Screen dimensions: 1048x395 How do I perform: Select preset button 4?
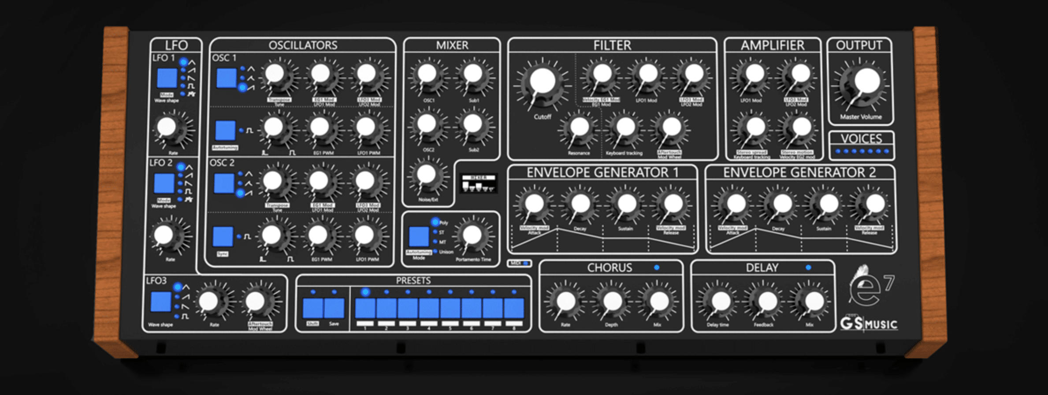pyautogui.click(x=429, y=308)
